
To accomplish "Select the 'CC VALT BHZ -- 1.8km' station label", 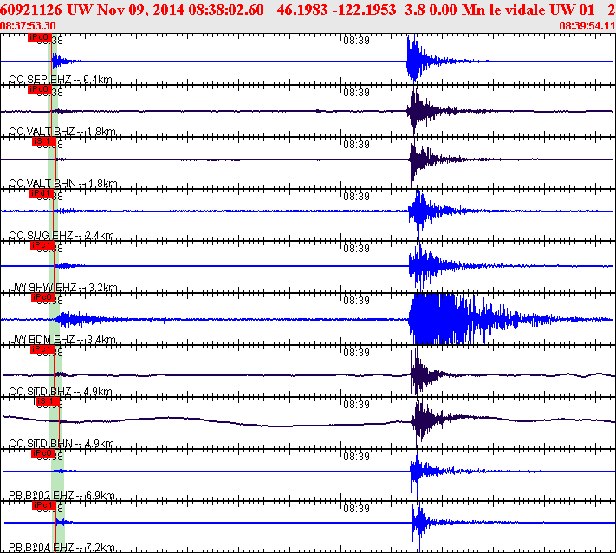I will tap(62, 131).
